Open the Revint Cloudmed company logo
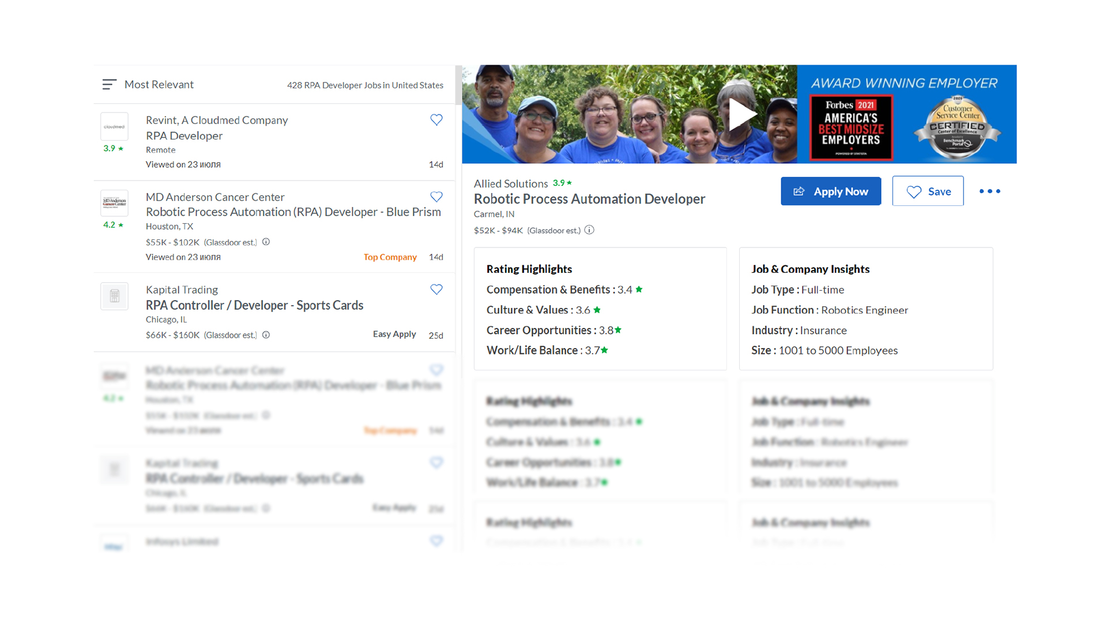The image size is (1107, 623). pos(114,126)
